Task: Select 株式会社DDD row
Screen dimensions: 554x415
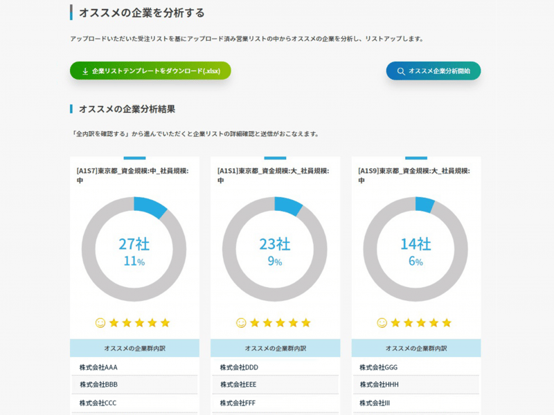Action: 275,367
